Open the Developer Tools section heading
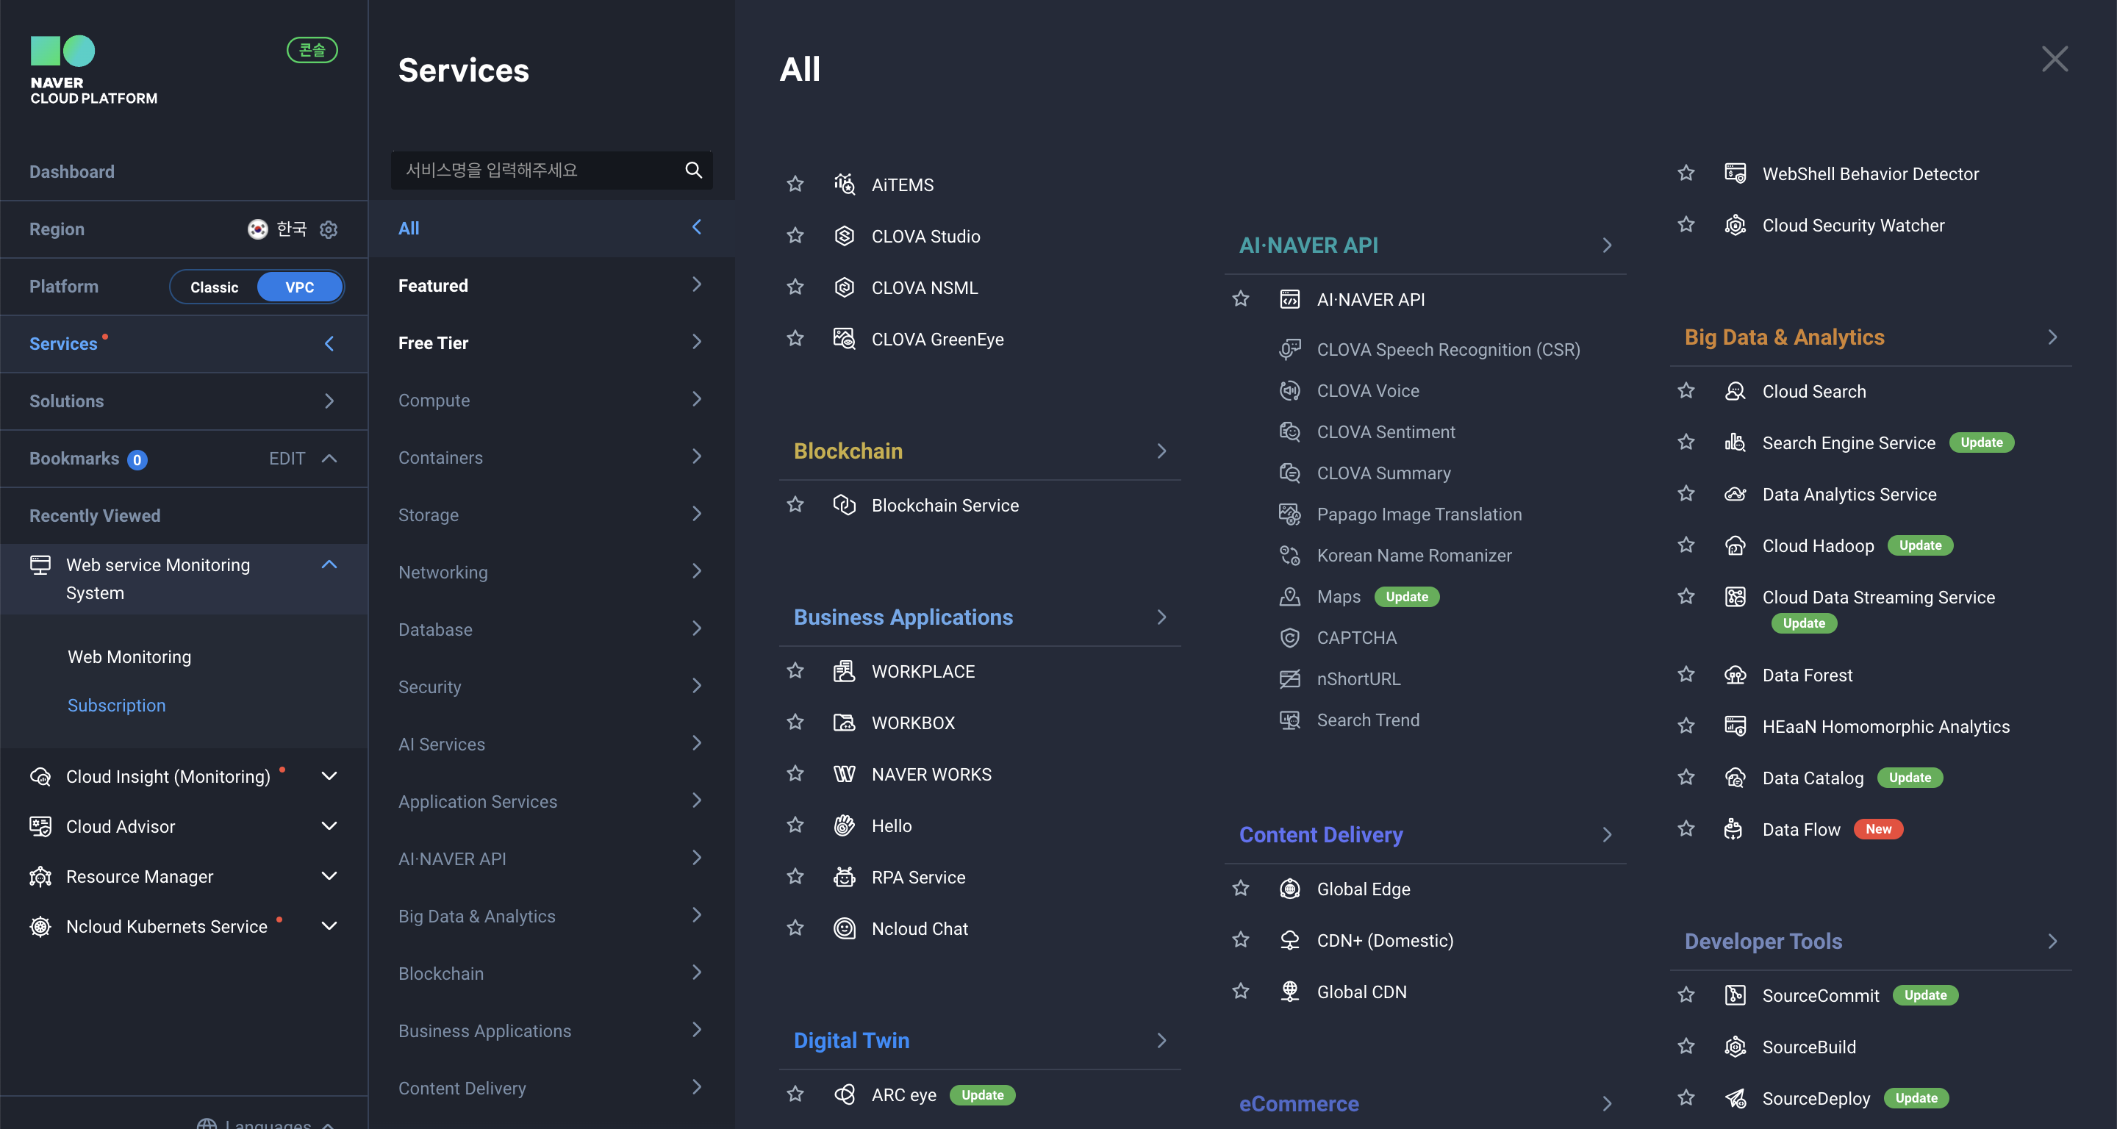Viewport: 2117px width, 1129px height. click(1763, 941)
